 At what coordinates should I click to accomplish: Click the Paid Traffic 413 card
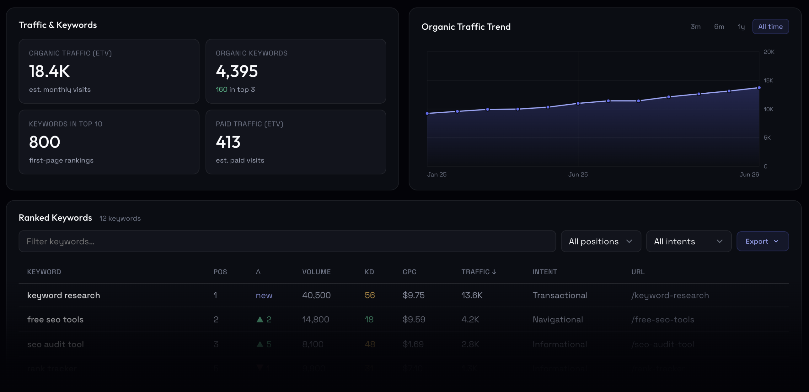296,142
